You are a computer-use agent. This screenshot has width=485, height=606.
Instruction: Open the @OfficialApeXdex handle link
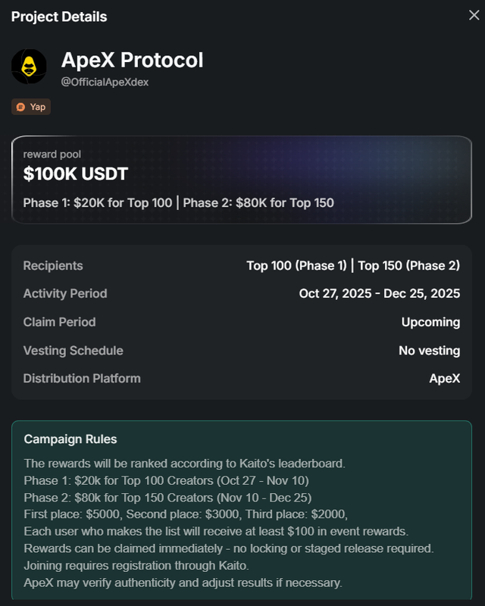tap(105, 82)
